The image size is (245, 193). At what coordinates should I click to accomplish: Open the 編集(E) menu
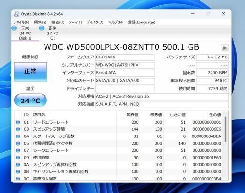(40, 22)
